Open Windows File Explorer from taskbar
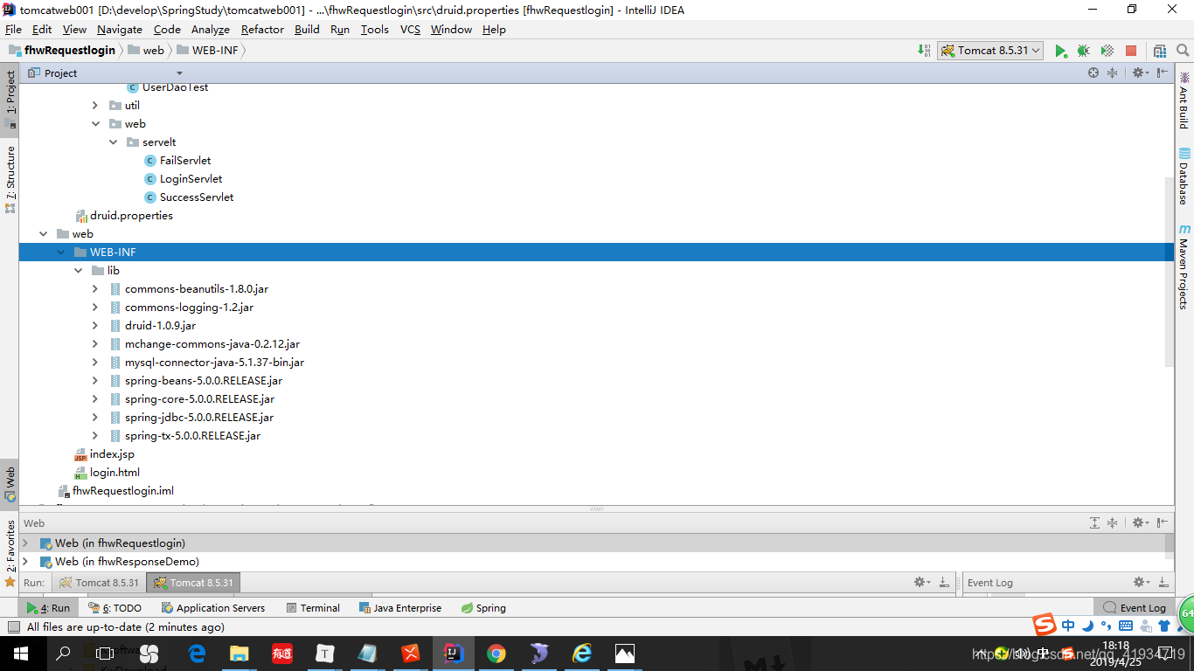Screen dimensions: 1194x671 tap(239, 653)
